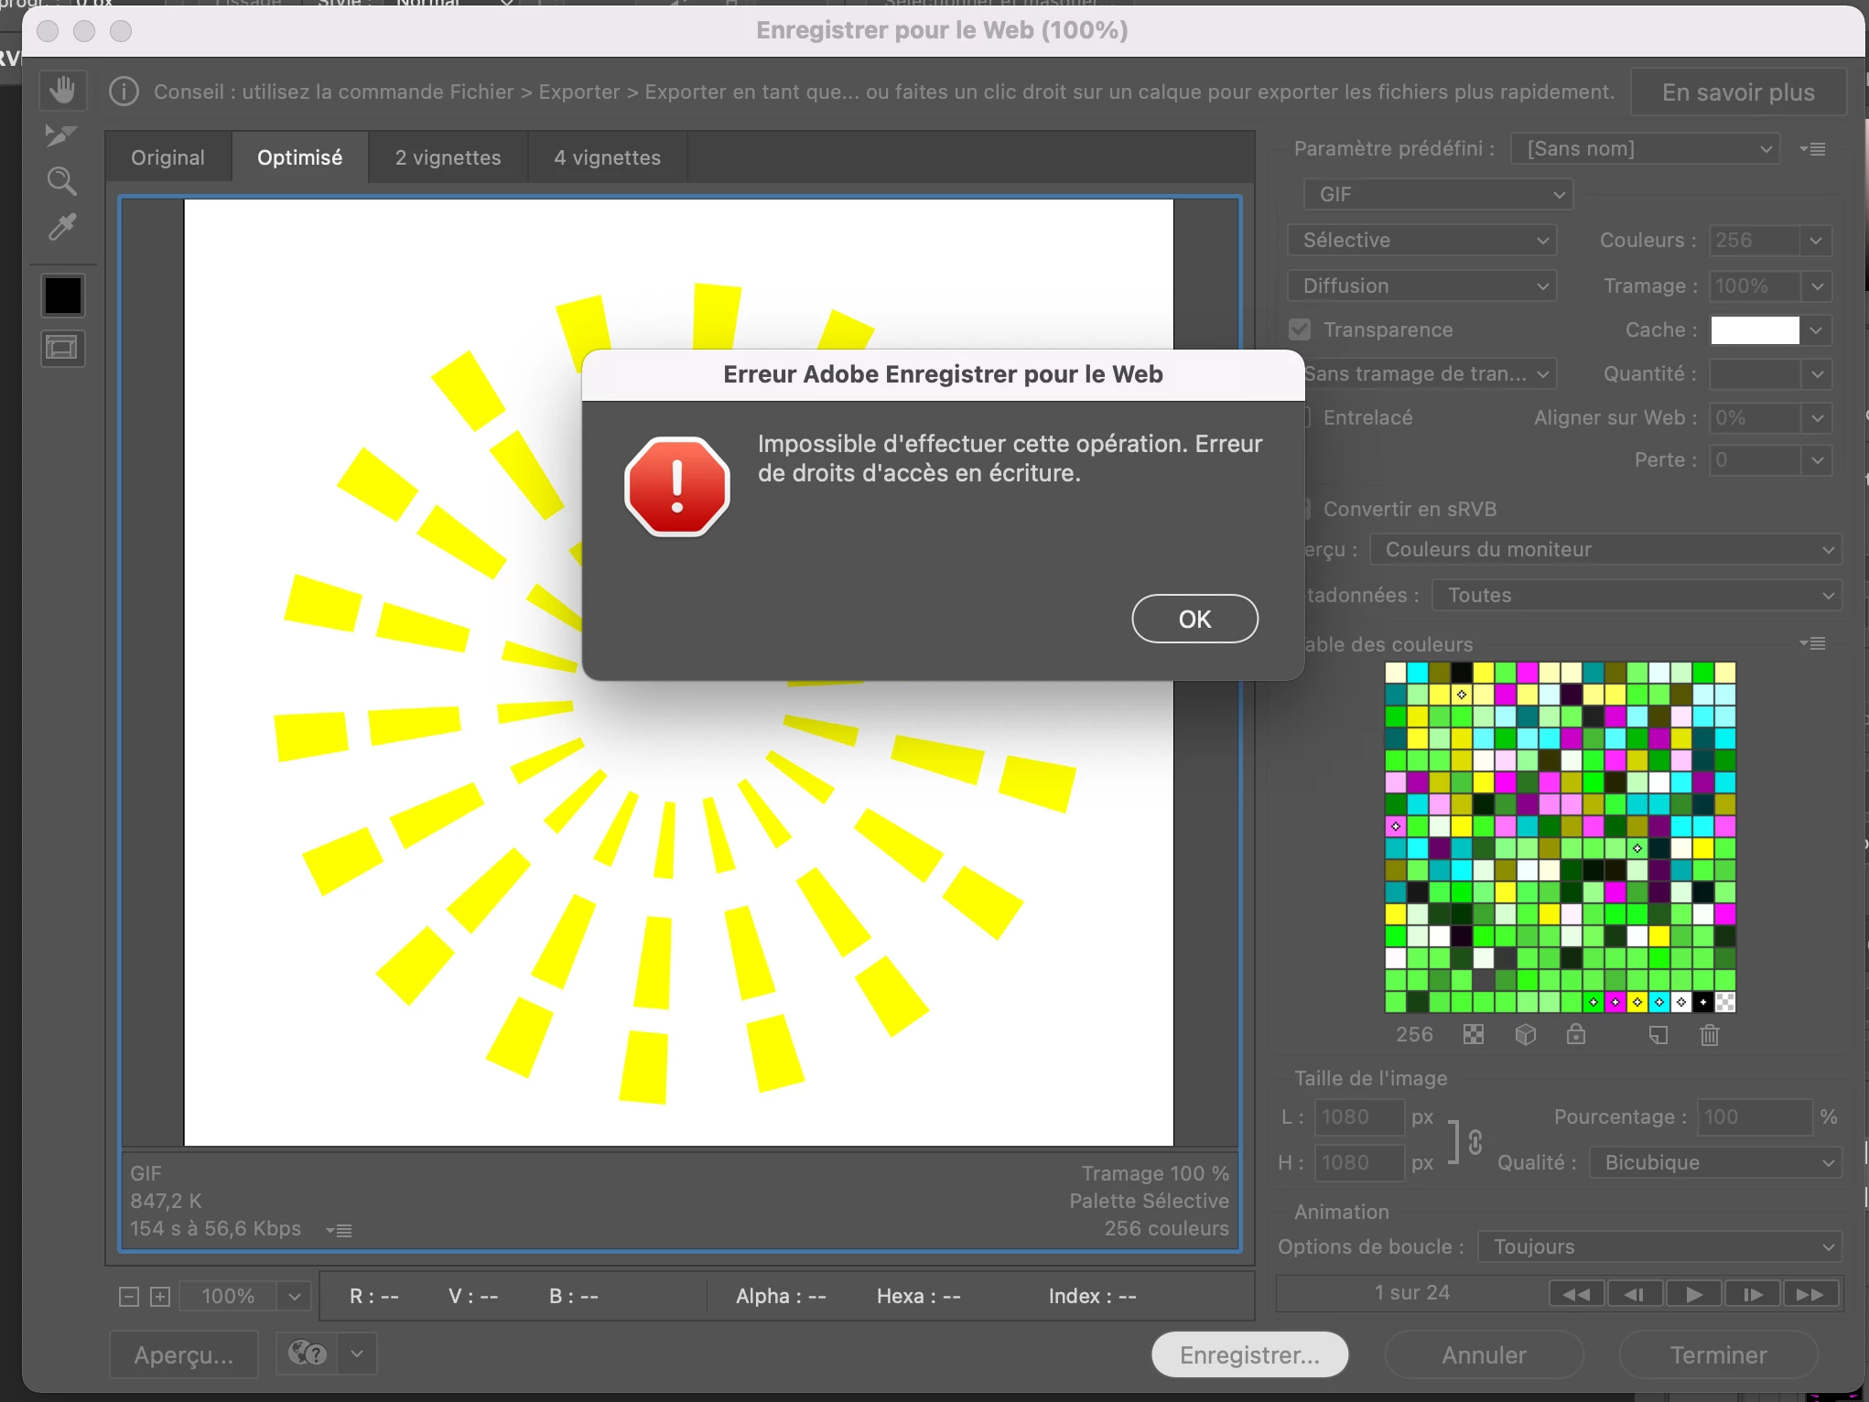Switch to the Original tab
The height and width of the screenshot is (1402, 1869).
[167, 157]
